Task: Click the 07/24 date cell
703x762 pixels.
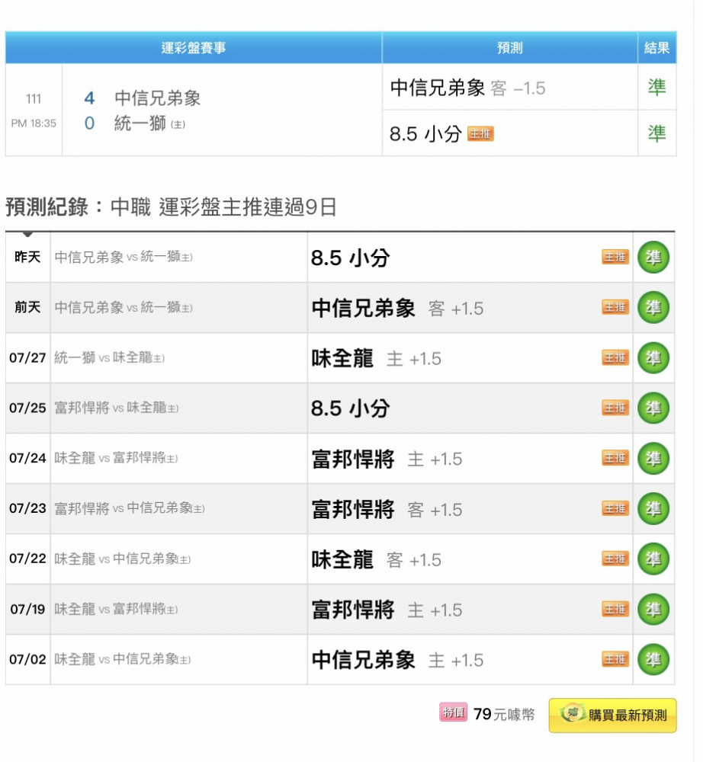Action: point(27,458)
